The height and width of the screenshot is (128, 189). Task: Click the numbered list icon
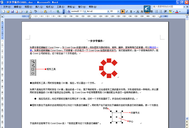coord(156,11)
